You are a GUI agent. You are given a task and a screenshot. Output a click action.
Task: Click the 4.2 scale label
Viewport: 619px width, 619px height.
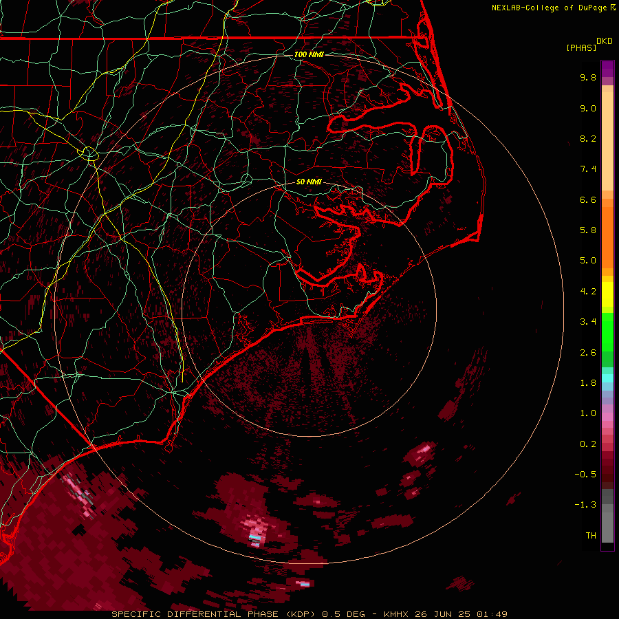pos(588,292)
